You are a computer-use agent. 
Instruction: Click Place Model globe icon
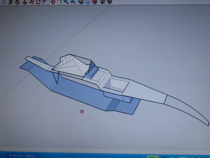coord(94,2)
